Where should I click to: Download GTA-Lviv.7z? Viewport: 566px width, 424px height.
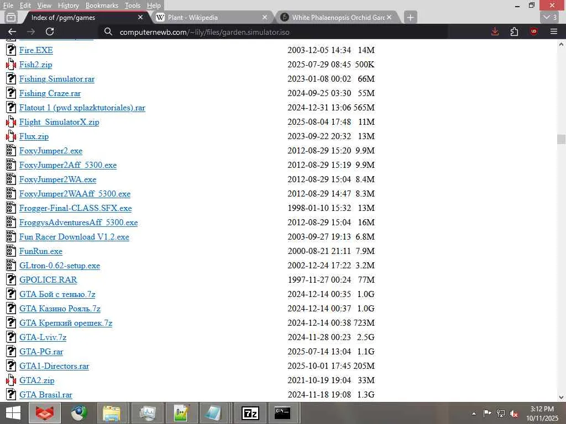tap(43, 337)
